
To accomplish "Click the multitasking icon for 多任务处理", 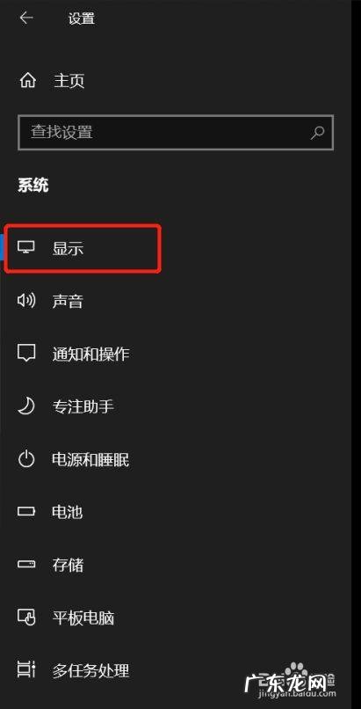I will coord(25,669).
